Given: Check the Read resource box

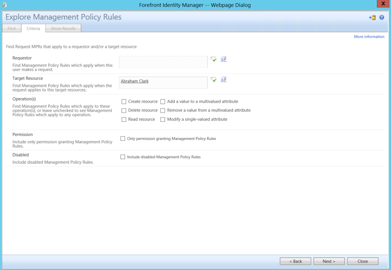Looking at the screenshot, I should click(x=124, y=119).
